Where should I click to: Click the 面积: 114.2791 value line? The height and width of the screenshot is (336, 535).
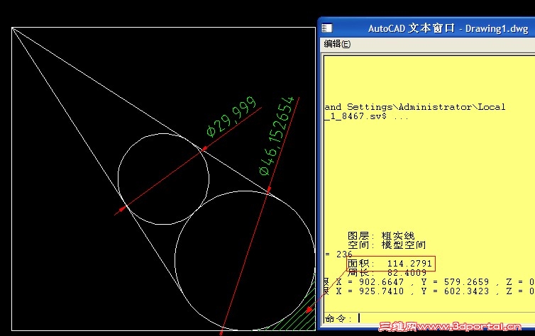(390, 264)
